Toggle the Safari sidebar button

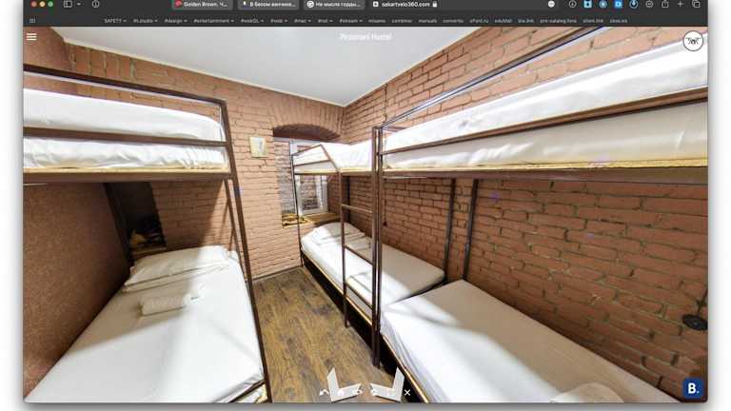(x=68, y=4)
